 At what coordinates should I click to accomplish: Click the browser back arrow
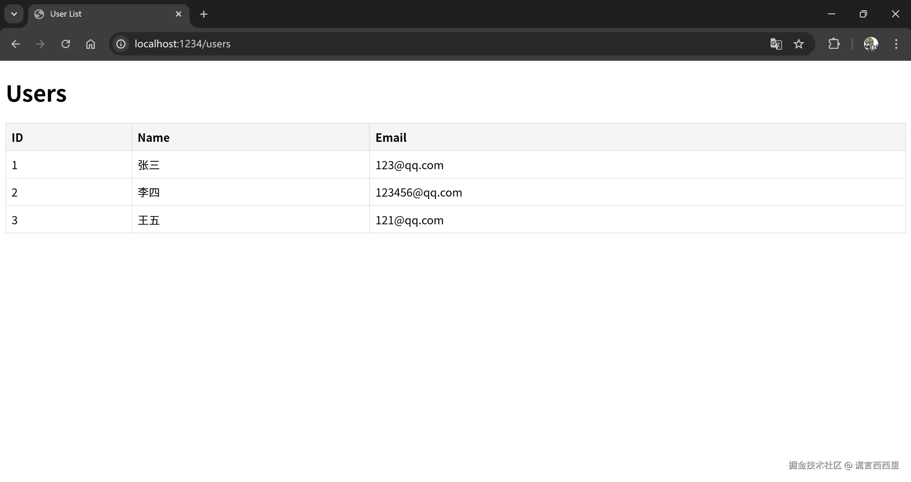coord(15,44)
